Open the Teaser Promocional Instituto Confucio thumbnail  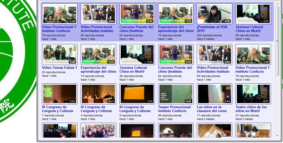pos(176,94)
